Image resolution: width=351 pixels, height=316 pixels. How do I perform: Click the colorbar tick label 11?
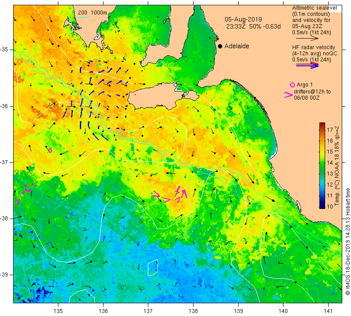pos(330,195)
